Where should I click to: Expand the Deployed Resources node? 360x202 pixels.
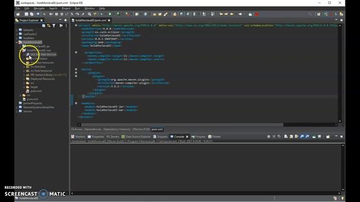(24, 79)
